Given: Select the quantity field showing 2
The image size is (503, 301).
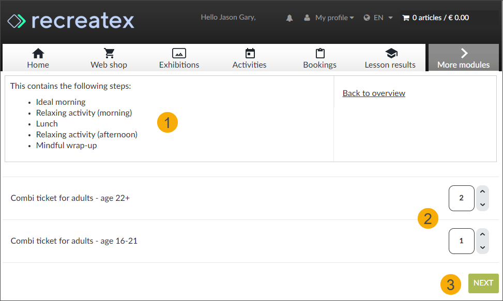Looking at the screenshot, I should [461, 198].
